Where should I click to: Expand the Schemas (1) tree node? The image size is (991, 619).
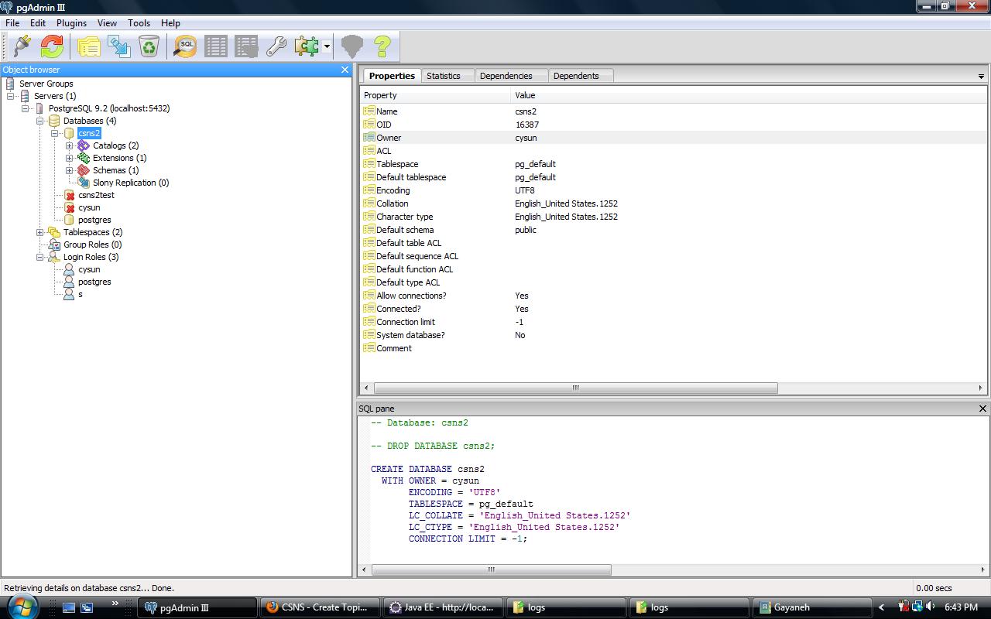coord(70,170)
